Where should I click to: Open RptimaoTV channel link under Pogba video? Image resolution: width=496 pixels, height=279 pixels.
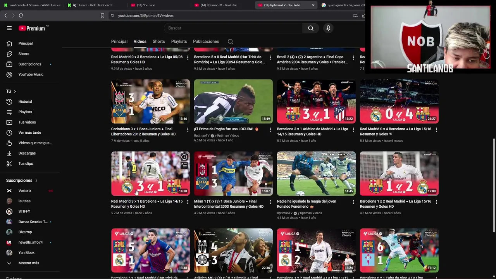click(x=201, y=136)
